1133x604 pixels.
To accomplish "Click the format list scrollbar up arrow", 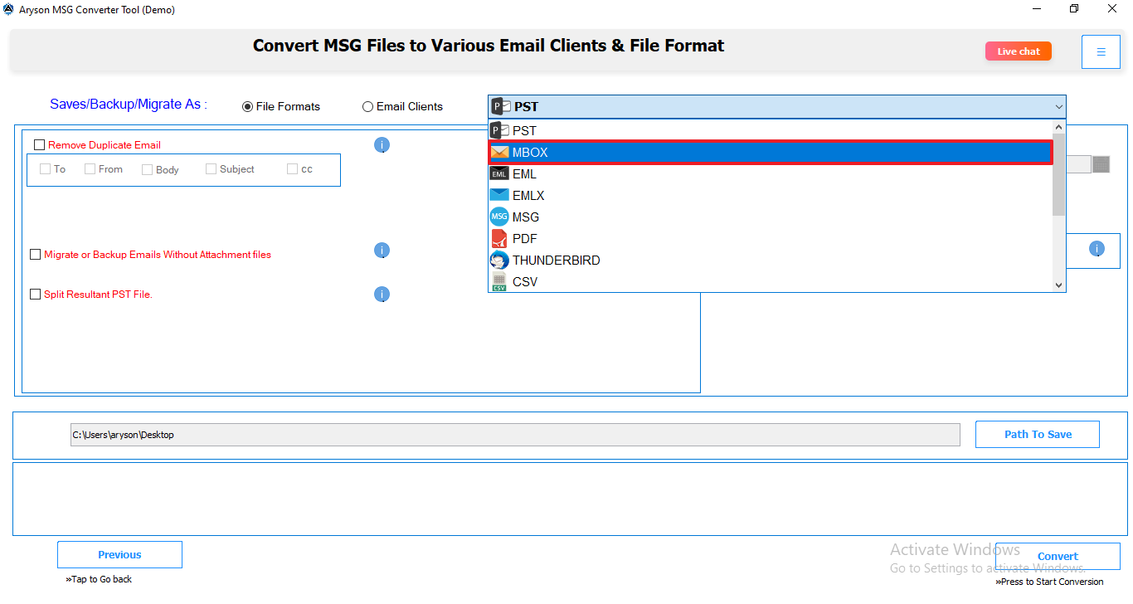I will (1058, 127).
